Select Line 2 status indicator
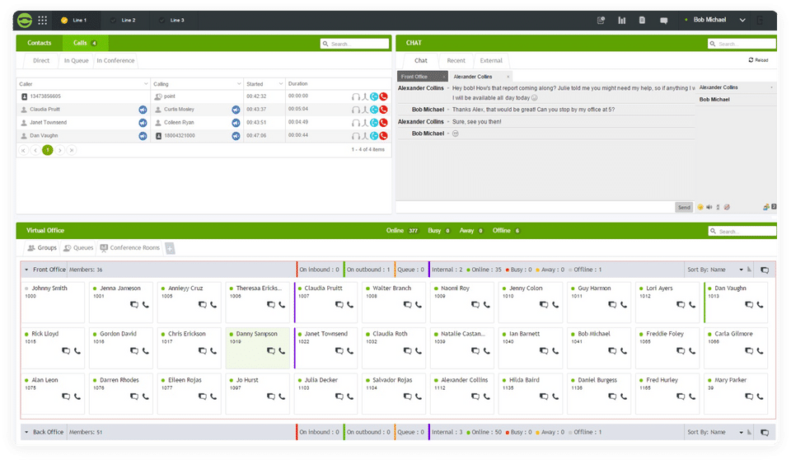Screen dimensions: 791x460 [113, 21]
